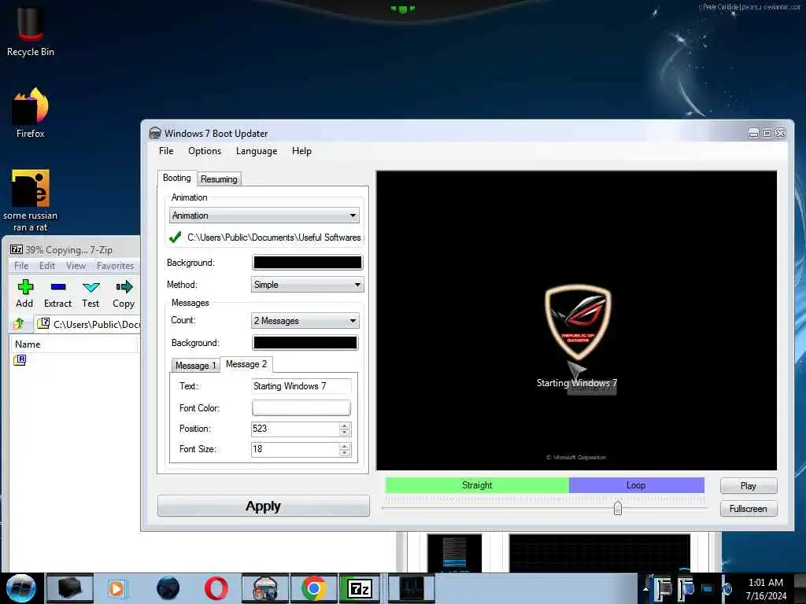Open the black box taskbar icon
806x604 pixels.
pyautogui.click(x=70, y=588)
